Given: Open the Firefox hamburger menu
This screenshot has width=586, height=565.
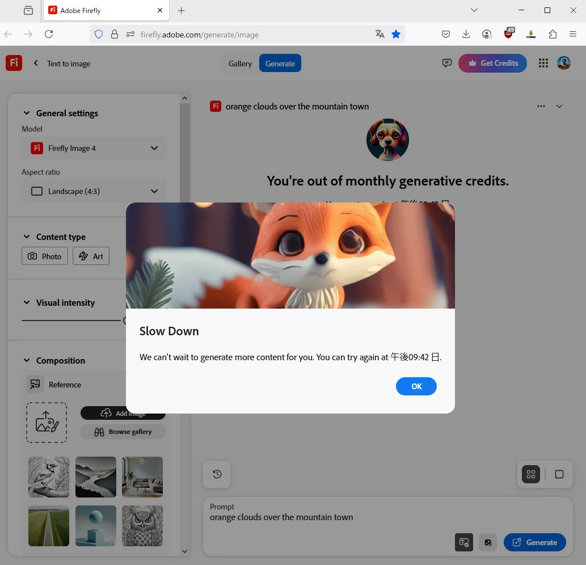Looking at the screenshot, I should pyautogui.click(x=573, y=35).
